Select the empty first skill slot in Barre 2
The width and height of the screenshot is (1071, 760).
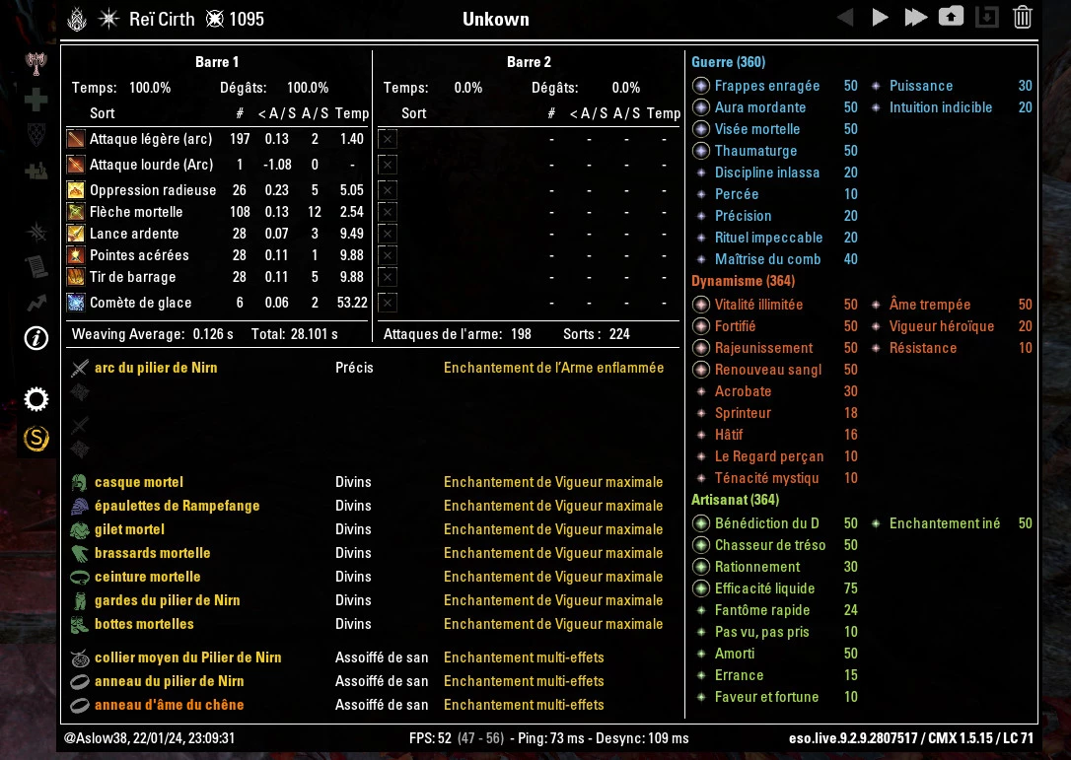[388, 139]
